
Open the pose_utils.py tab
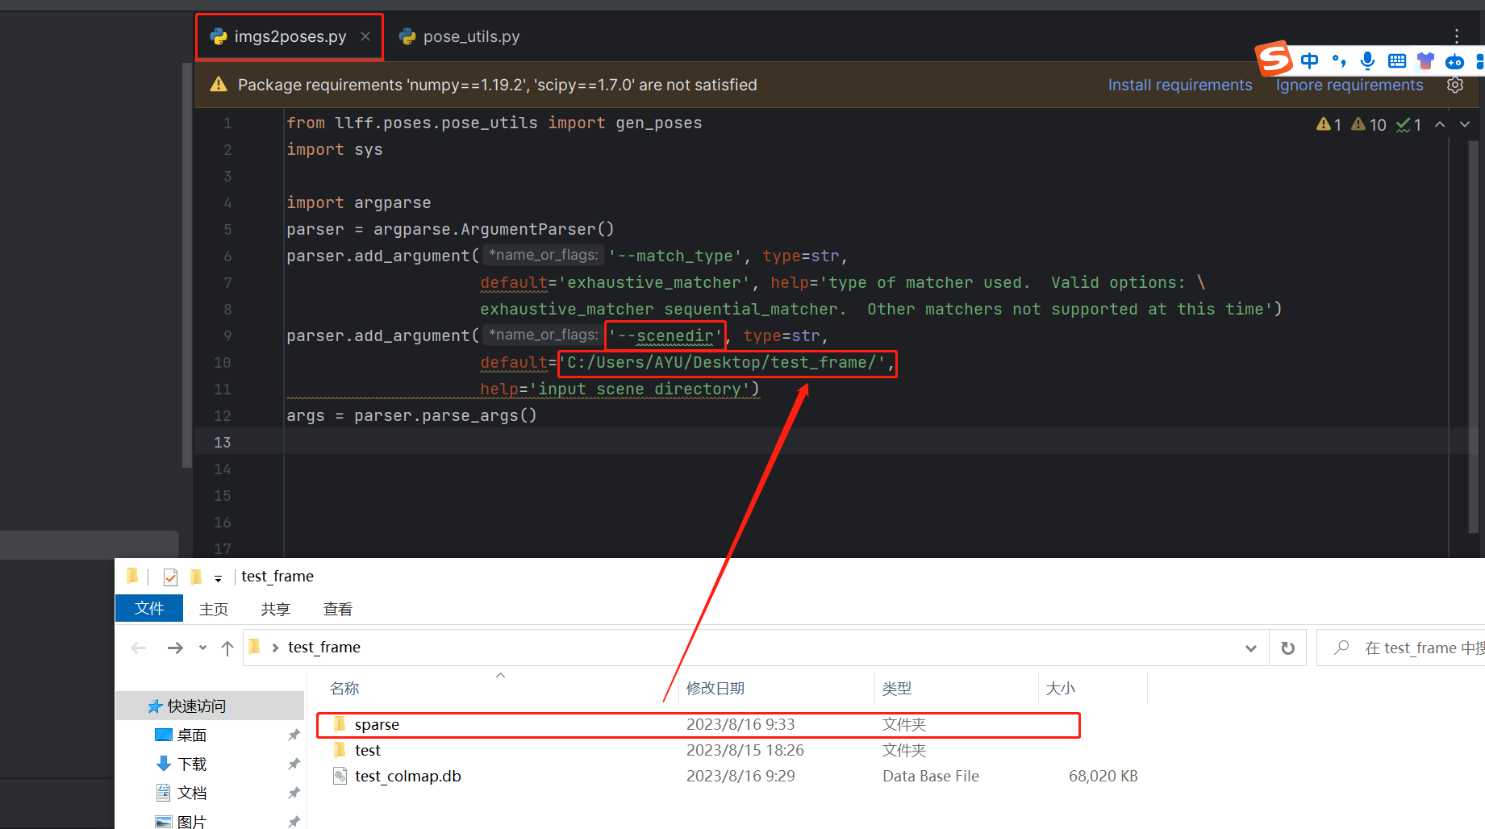(x=460, y=36)
